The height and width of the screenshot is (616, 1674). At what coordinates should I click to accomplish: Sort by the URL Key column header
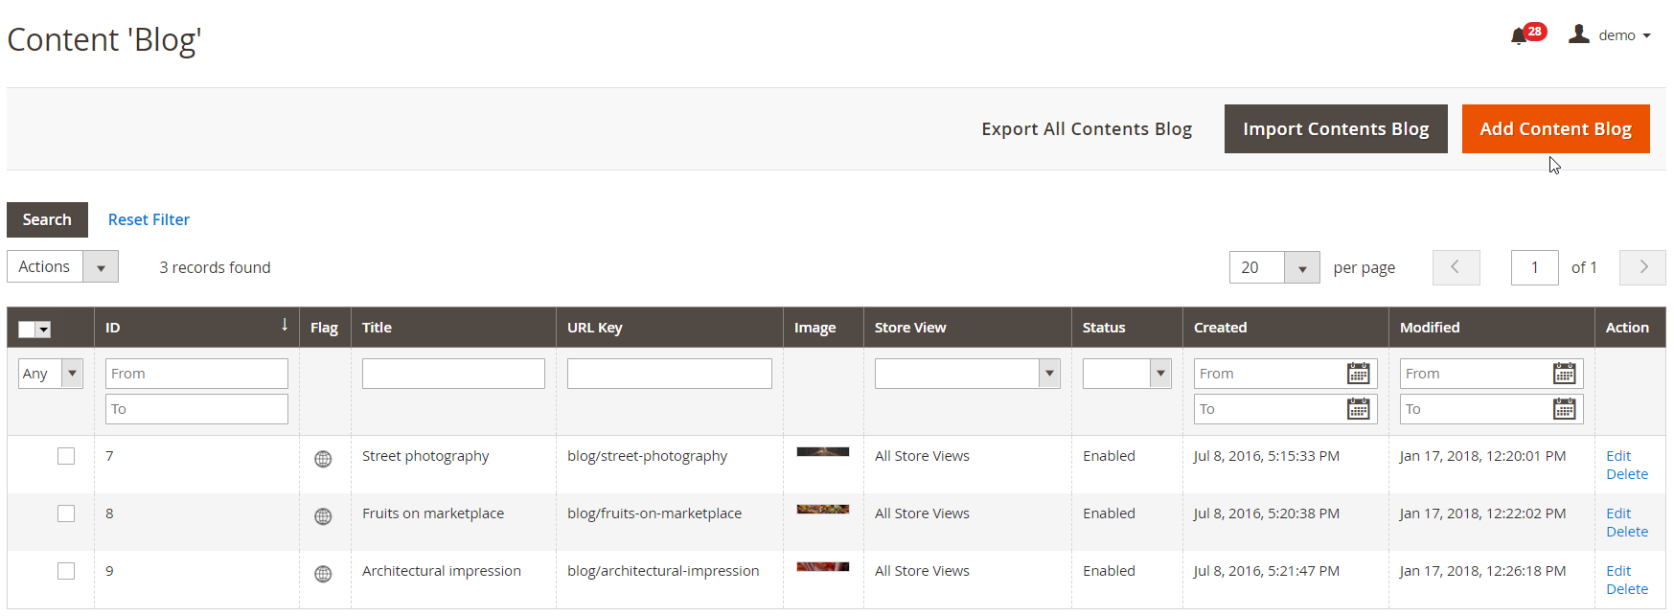point(594,328)
